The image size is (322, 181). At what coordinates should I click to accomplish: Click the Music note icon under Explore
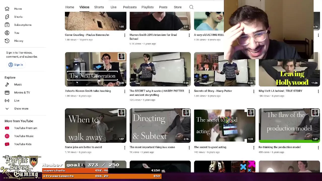click(x=7, y=85)
